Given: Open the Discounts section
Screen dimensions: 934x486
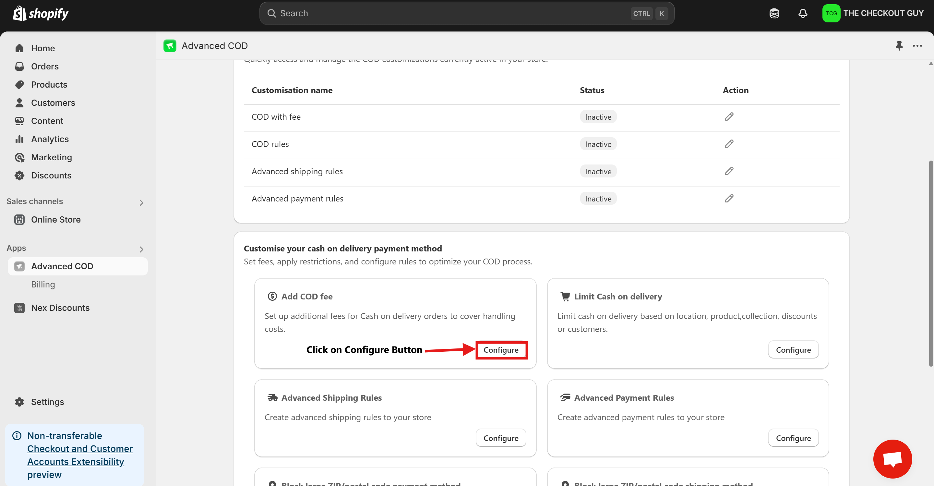Looking at the screenshot, I should 51,175.
